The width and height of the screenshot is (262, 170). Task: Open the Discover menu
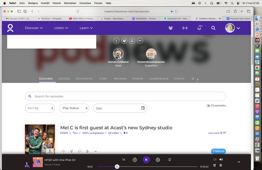coord(34,28)
